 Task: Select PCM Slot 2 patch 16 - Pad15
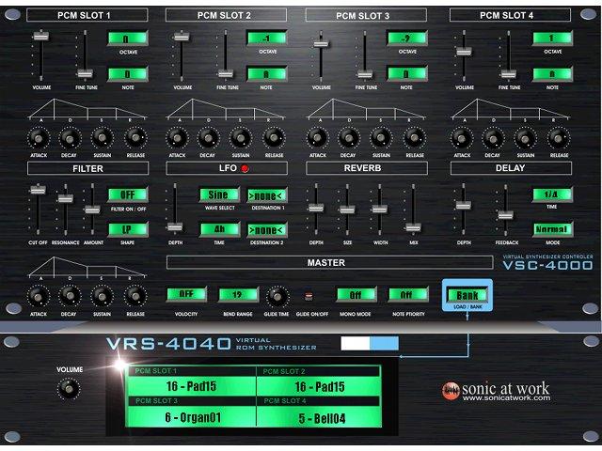[320, 386]
